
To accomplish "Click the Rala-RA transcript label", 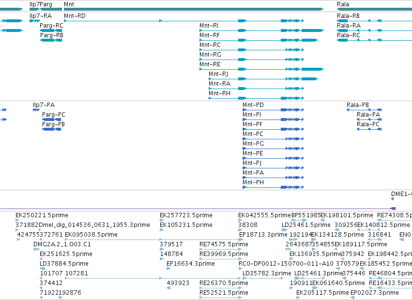I will 349,26.
